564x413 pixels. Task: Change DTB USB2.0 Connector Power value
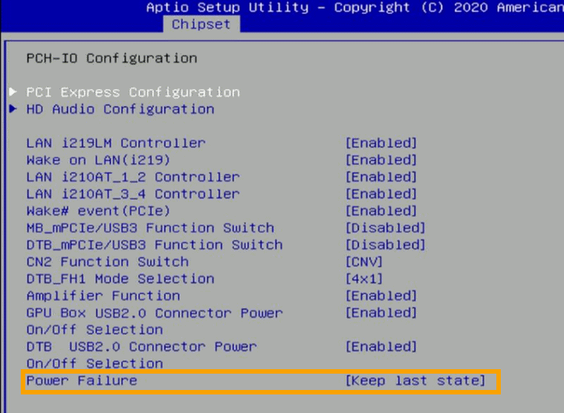pyautogui.click(x=381, y=347)
